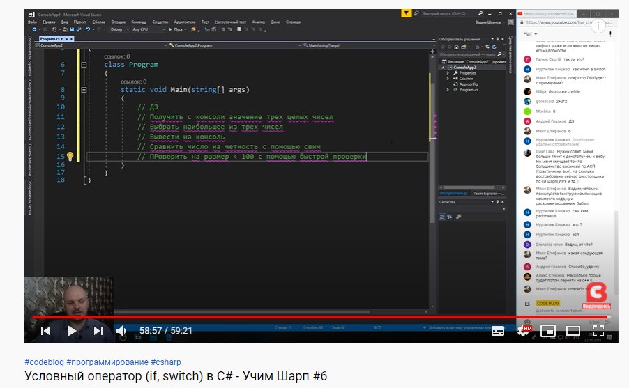629x388 pixels.
Task: Switch to the miniplayer
Action: (x=548, y=331)
